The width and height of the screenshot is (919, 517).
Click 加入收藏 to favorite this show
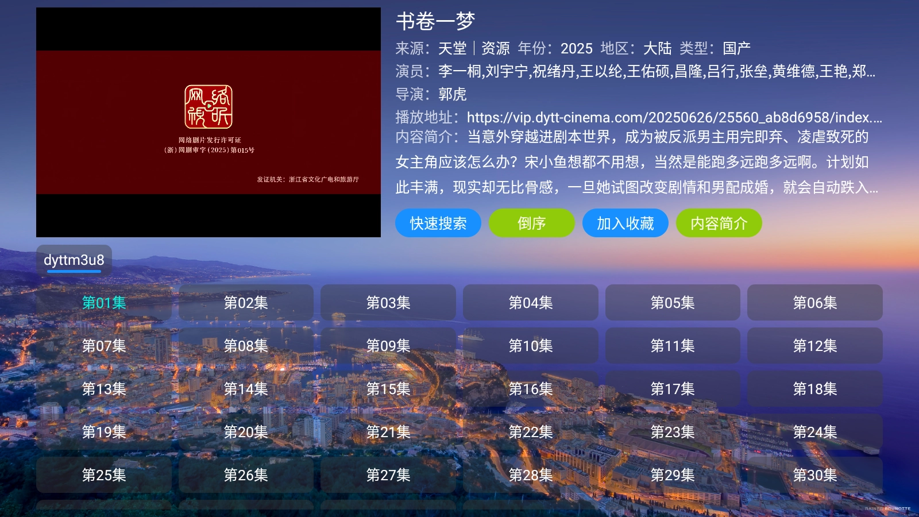(625, 223)
